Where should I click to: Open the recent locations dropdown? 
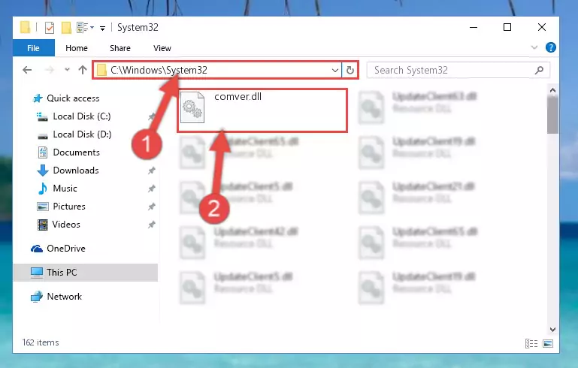click(x=67, y=70)
